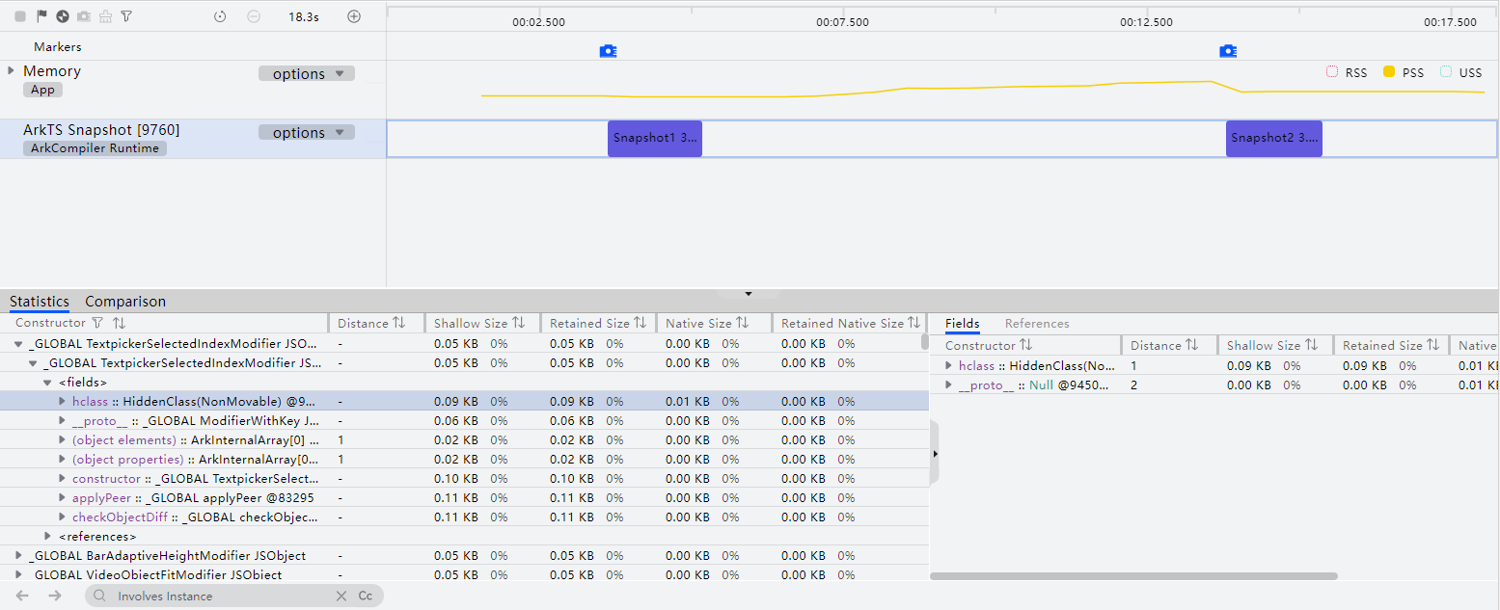Add a marker with the flag icon
Viewport: 1500px width, 610px height.
(41, 16)
